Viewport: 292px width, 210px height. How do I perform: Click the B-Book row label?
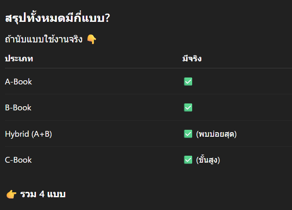(19, 107)
